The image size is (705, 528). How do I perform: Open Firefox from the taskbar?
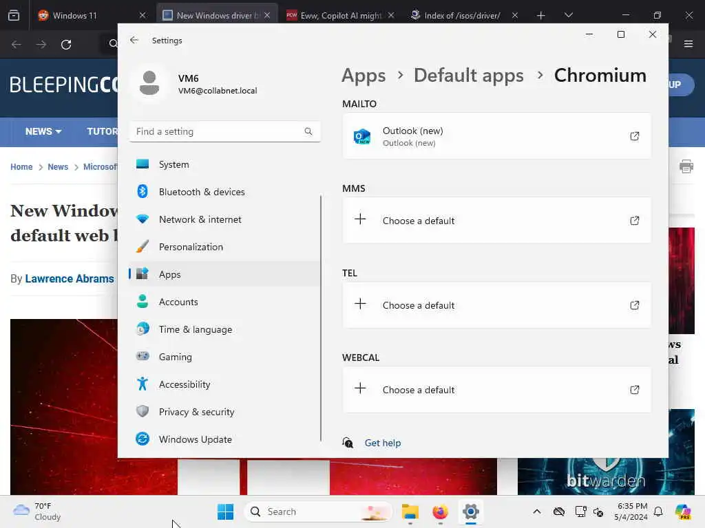(440, 511)
